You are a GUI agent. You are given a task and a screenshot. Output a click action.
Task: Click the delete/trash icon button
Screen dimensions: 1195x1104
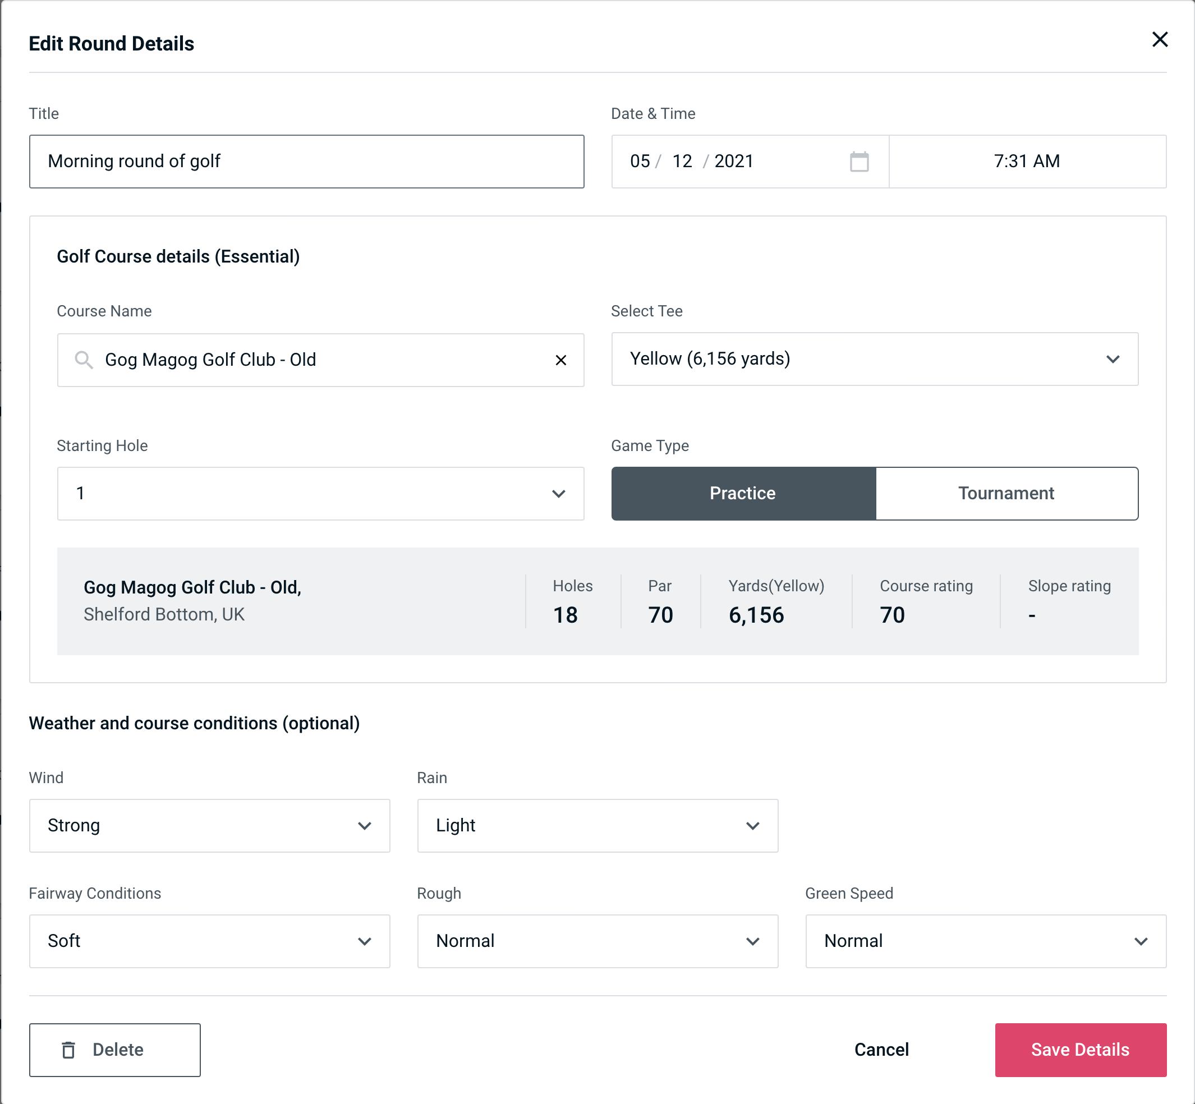[x=70, y=1049]
